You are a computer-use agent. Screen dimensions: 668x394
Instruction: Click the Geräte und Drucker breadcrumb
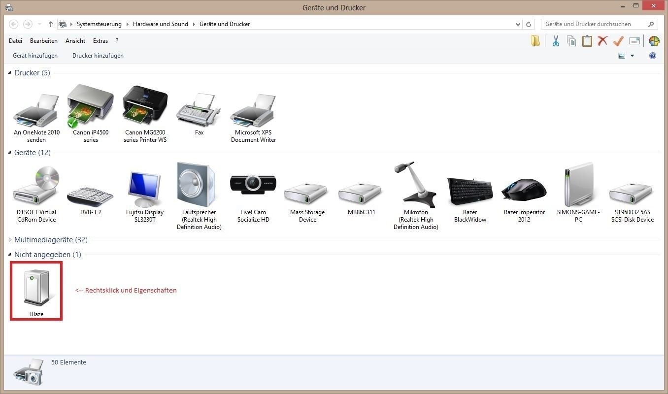click(x=225, y=24)
